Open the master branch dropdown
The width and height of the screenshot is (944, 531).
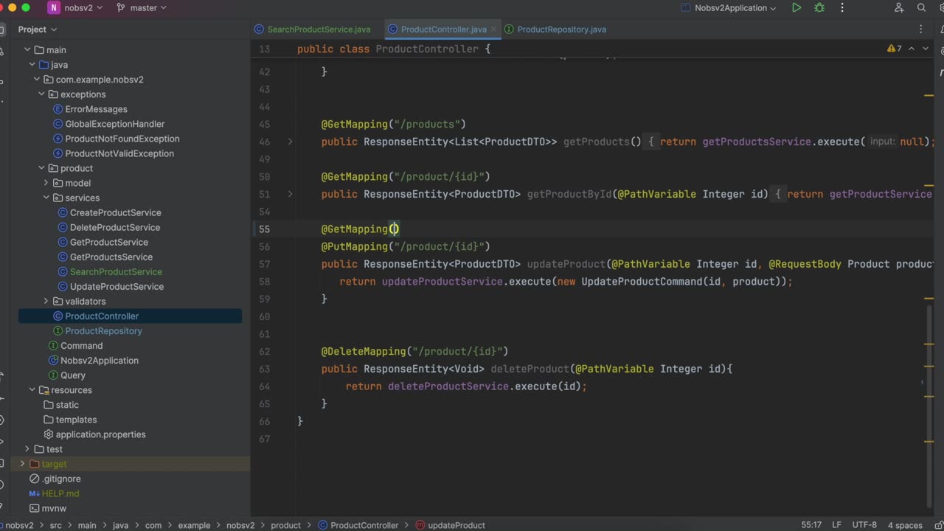click(x=148, y=8)
